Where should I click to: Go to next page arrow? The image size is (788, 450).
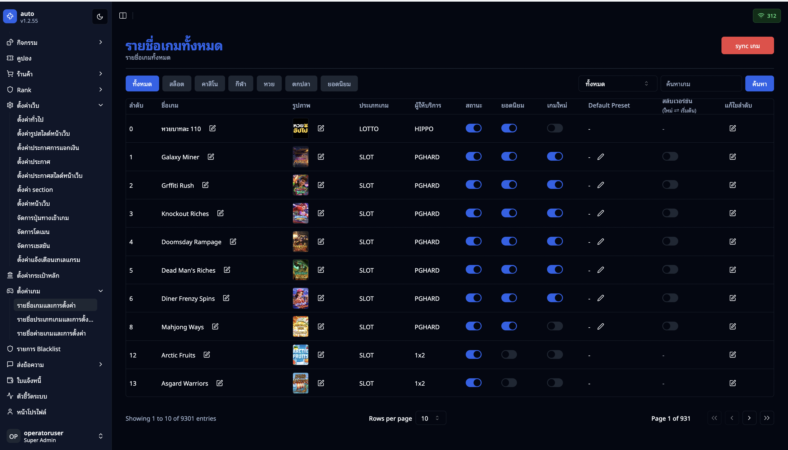(x=749, y=418)
